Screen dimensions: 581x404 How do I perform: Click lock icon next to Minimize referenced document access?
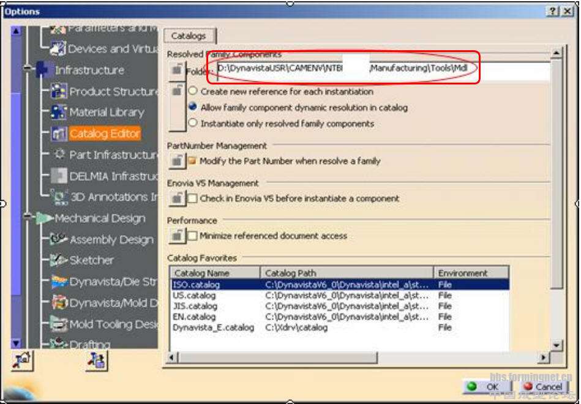(176, 236)
